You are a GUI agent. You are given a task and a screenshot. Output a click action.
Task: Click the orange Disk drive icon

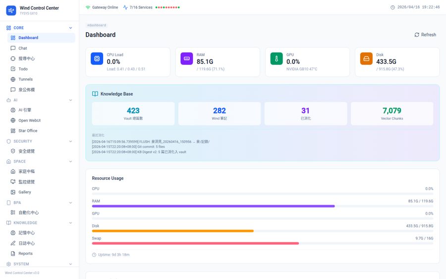366,58
